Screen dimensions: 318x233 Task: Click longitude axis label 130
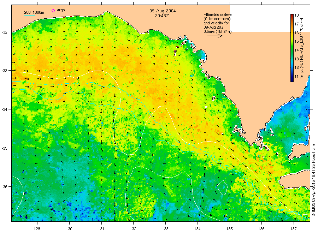(x=69, y=229)
